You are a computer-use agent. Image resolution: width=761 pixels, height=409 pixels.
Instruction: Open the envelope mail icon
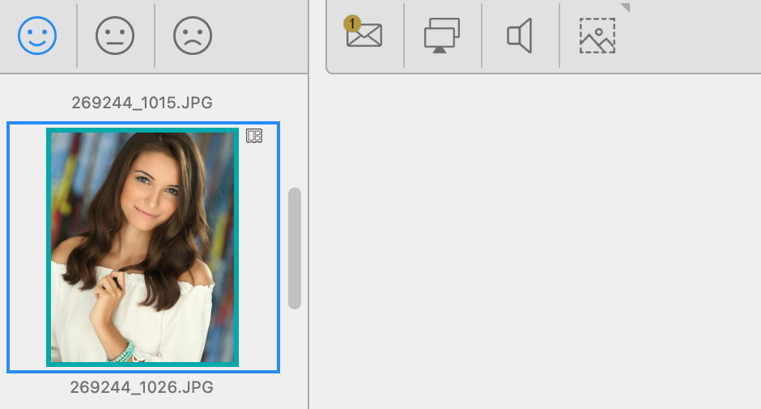click(x=365, y=37)
